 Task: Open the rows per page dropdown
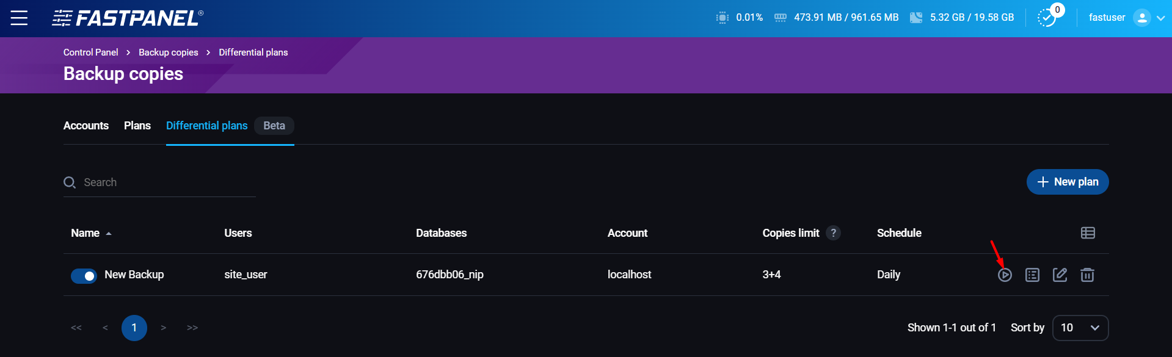1080,328
